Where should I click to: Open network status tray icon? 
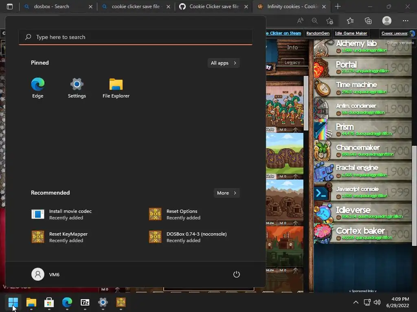tap(367, 302)
